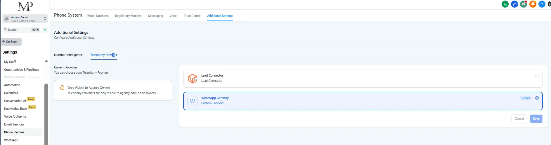Select the WhatsApp Gateway radio button

[537, 98]
